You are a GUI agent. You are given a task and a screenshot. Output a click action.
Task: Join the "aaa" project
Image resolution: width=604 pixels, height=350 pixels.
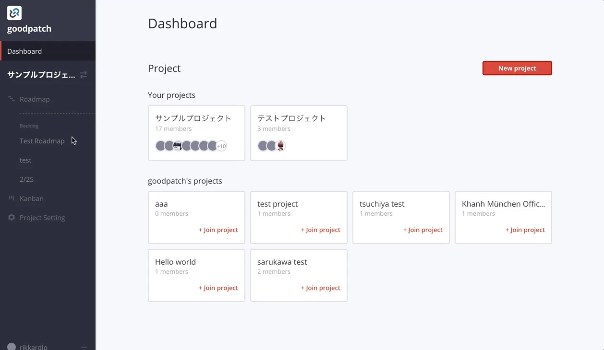[x=218, y=230]
